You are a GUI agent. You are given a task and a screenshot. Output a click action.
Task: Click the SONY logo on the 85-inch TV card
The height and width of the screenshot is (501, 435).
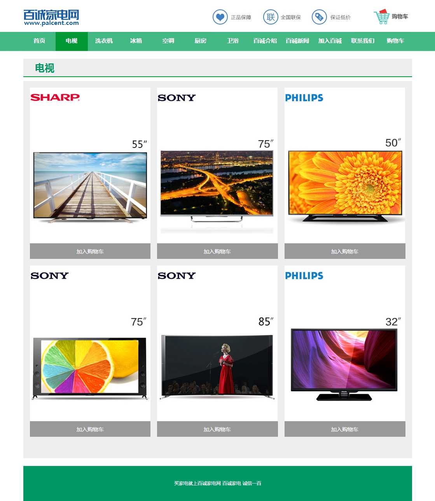click(176, 276)
